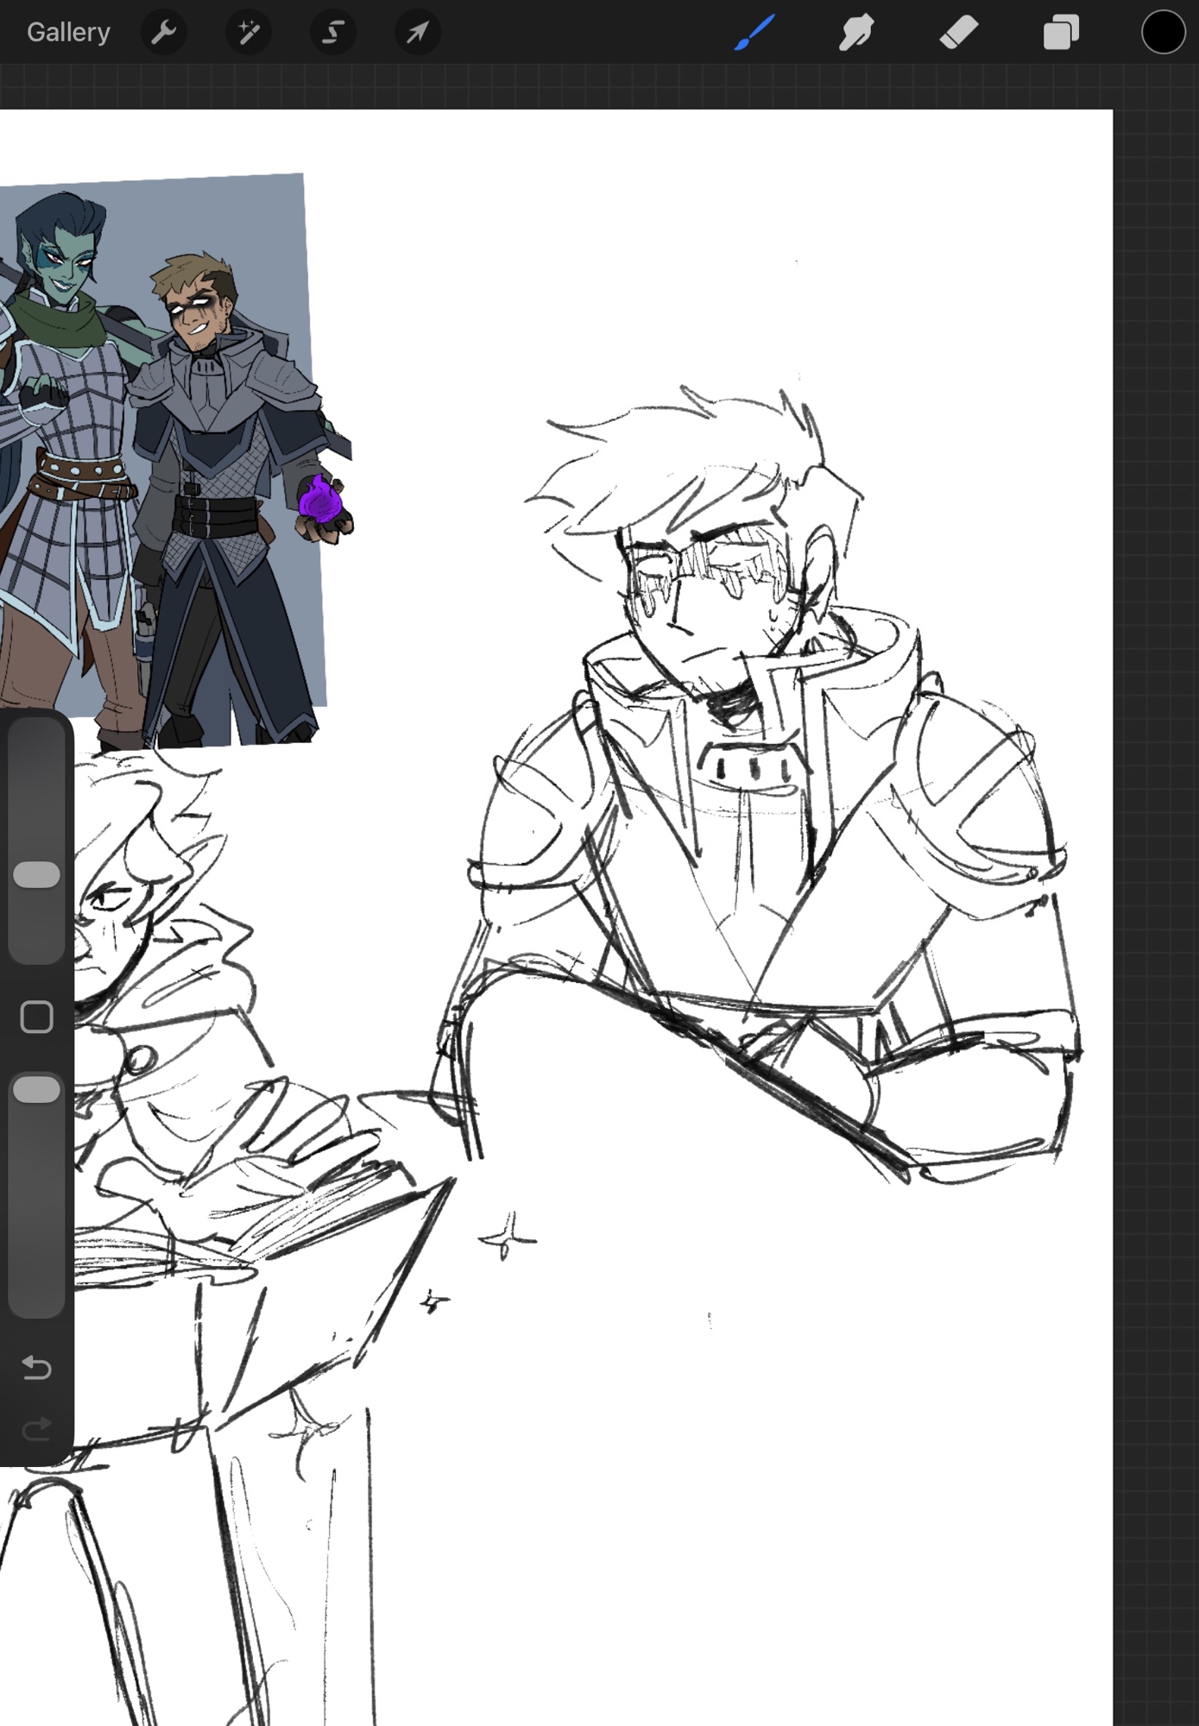This screenshot has width=1199, height=1726.
Task: Click the brush size slider handle
Action: coord(36,874)
